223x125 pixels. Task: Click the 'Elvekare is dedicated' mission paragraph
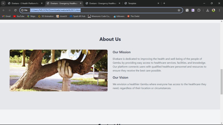tap(159, 65)
